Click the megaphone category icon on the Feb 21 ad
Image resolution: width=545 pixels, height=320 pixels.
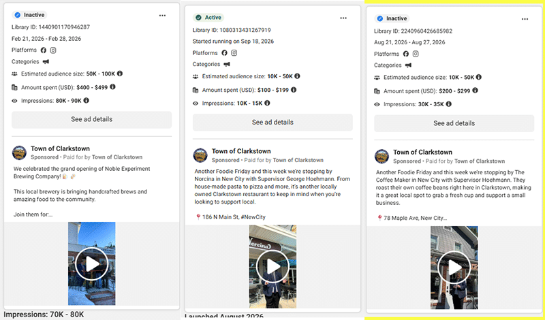pyautogui.click(x=46, y=62)
